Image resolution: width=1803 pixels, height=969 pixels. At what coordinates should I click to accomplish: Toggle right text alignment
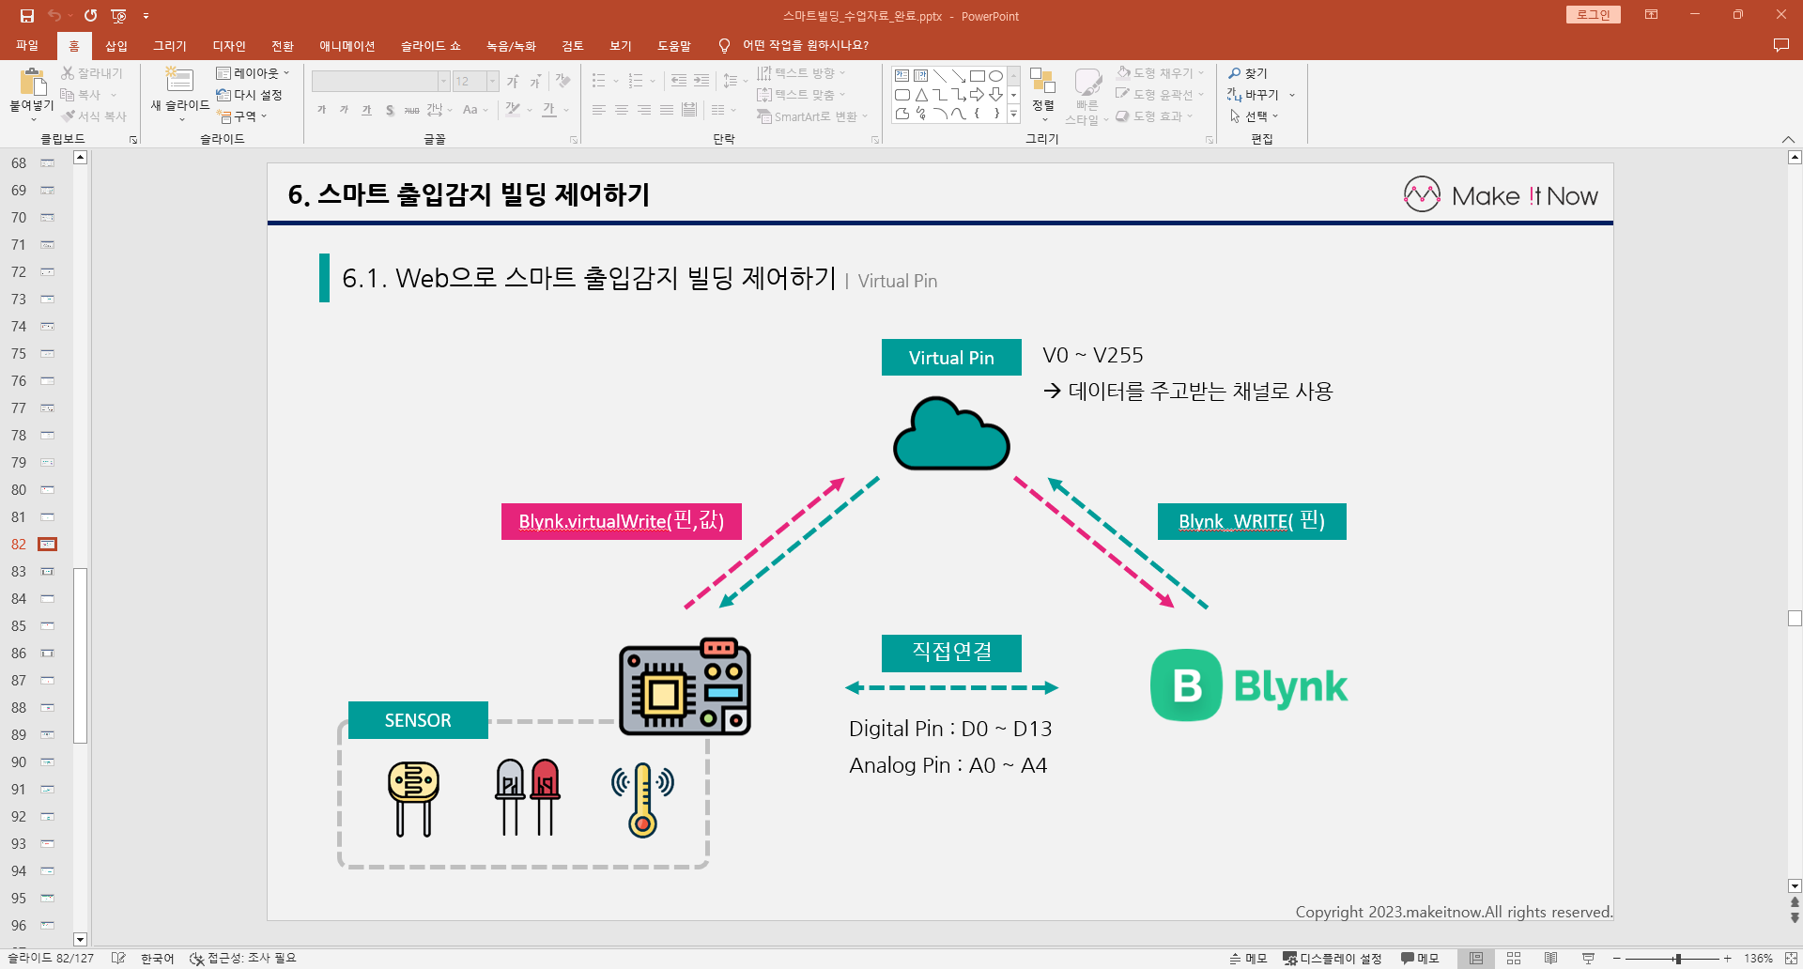643,110
